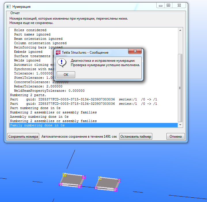Screen dimensions: 207x202
Task: Click the Нумерация window title icon
Action: coord(9,6)
